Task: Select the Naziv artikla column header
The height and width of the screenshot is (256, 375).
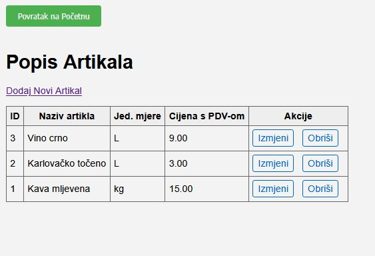Action: 67,116
